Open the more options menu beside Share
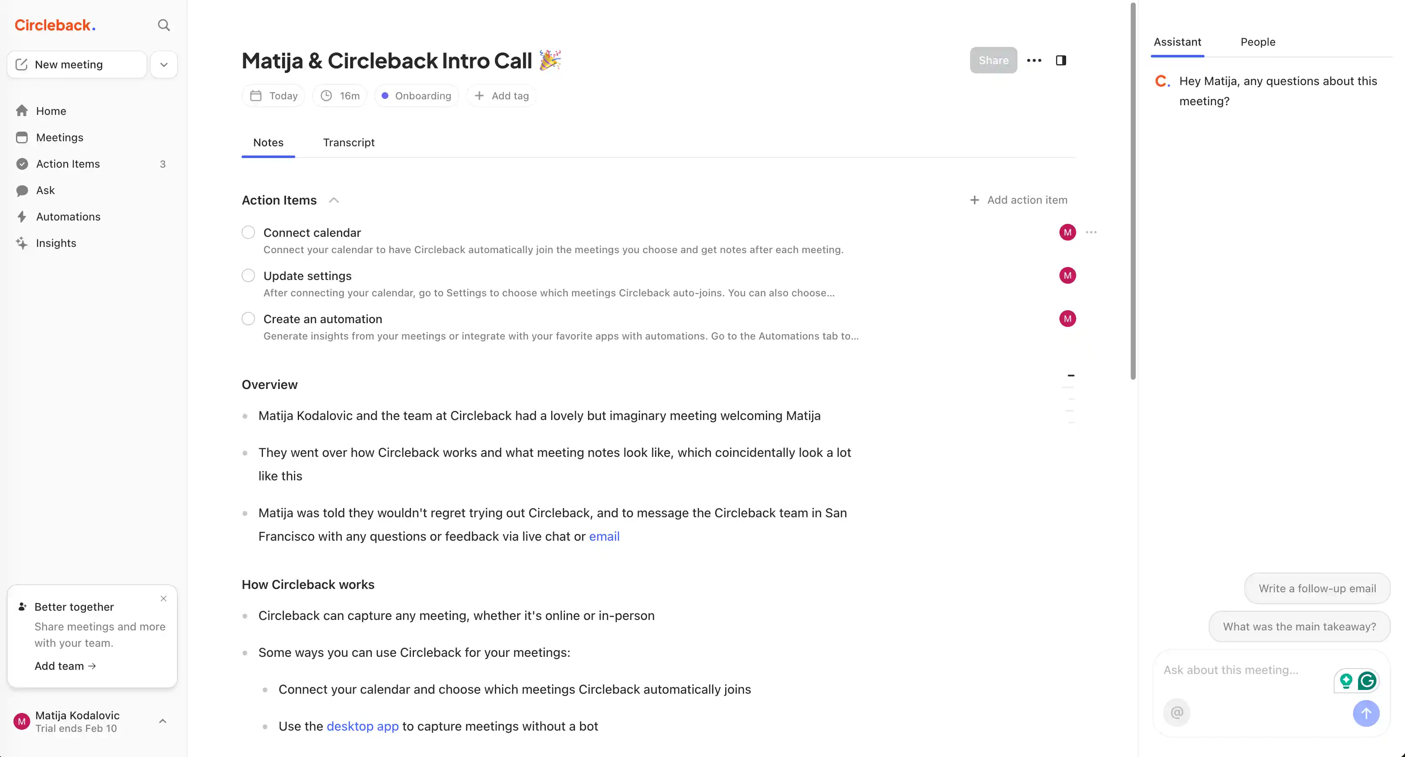Screen dimensions: 1405x757 1034,60
